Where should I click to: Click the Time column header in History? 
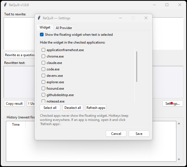point(16,125)
